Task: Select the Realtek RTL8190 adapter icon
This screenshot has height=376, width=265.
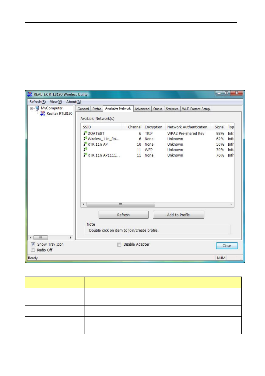Action: click(x=43, y=113)
